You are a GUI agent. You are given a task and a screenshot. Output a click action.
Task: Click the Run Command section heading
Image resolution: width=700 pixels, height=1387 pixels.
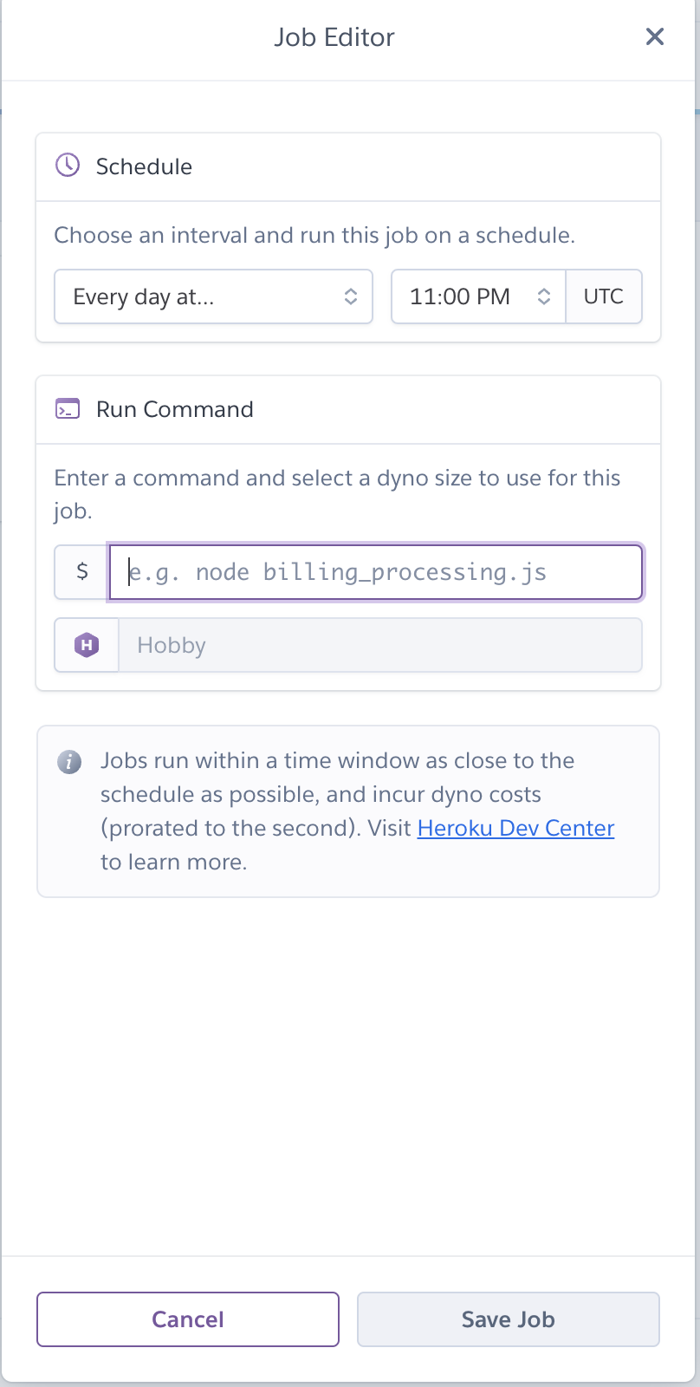click(x=174, y=409)
